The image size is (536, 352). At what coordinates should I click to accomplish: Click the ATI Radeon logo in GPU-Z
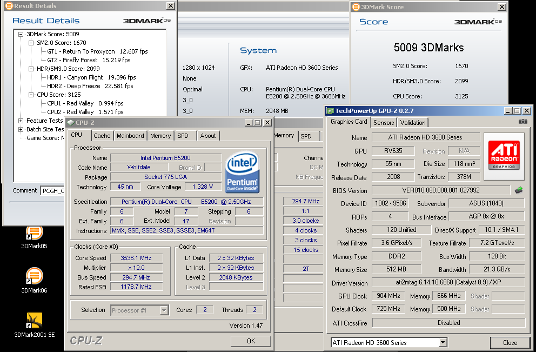(504, 155)
